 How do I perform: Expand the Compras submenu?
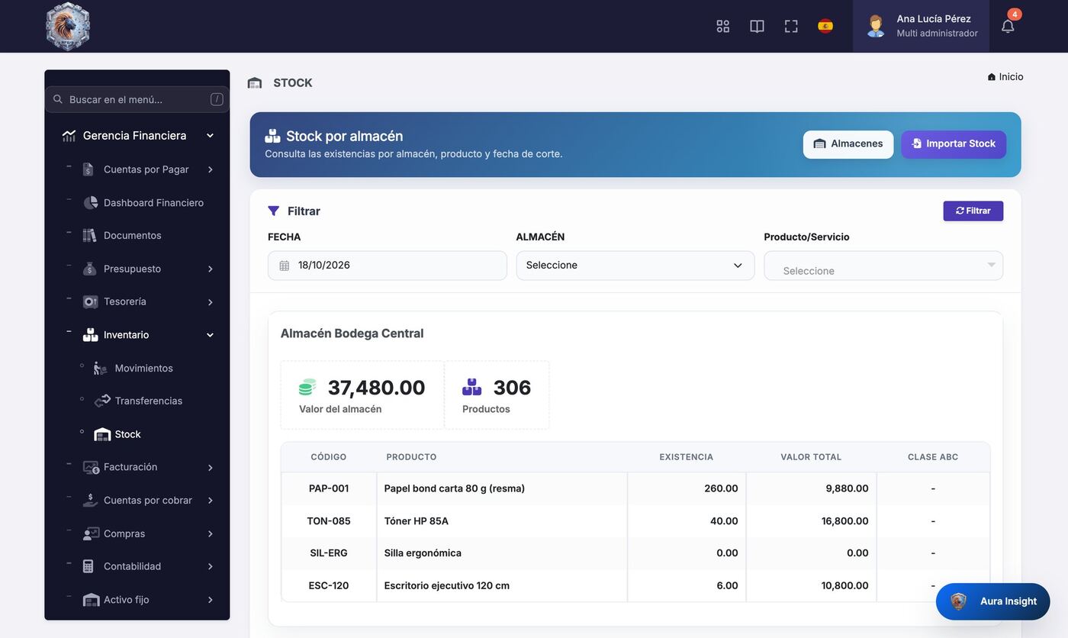click(x=210, y=533)
